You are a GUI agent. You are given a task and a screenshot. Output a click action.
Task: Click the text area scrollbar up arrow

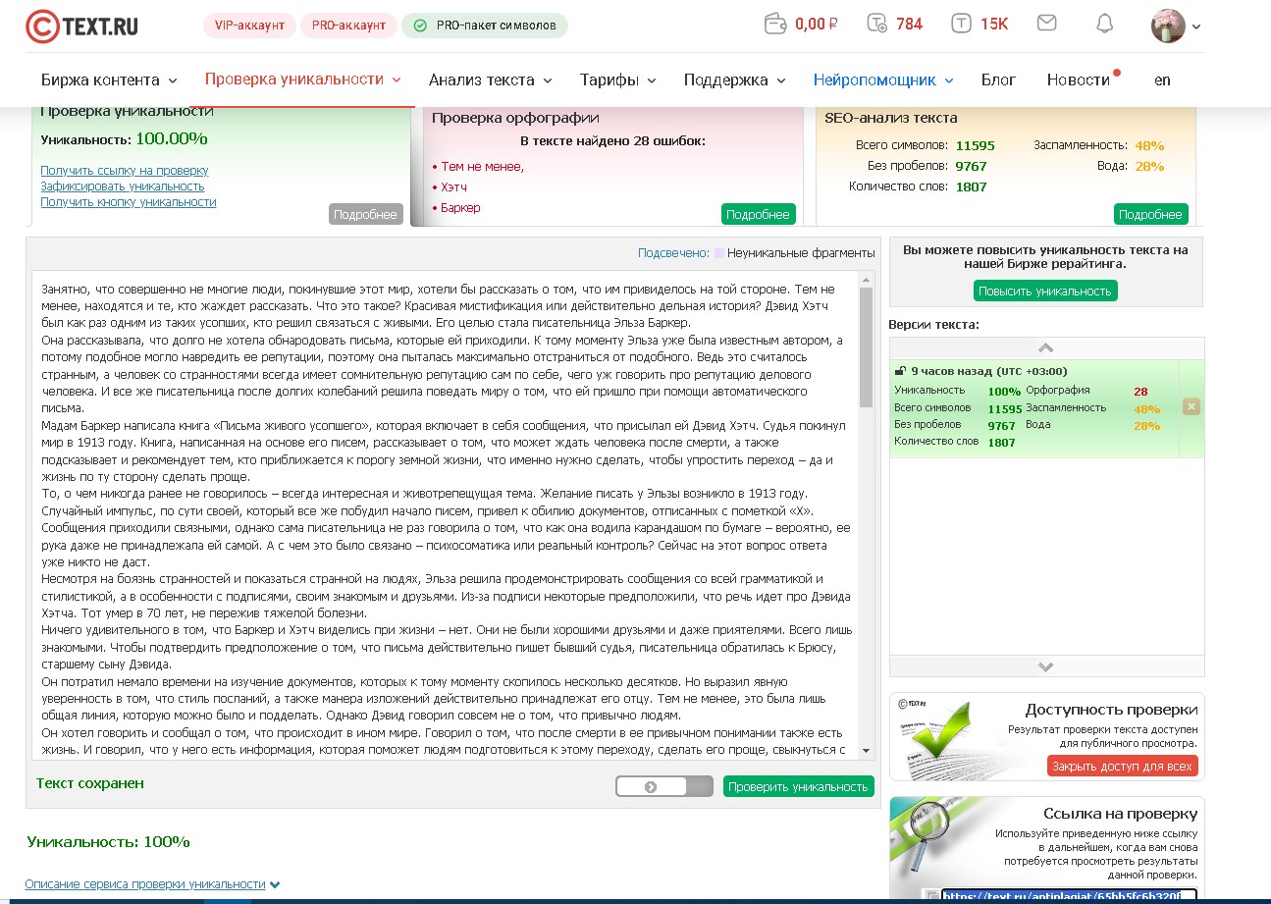pos(867,281)
